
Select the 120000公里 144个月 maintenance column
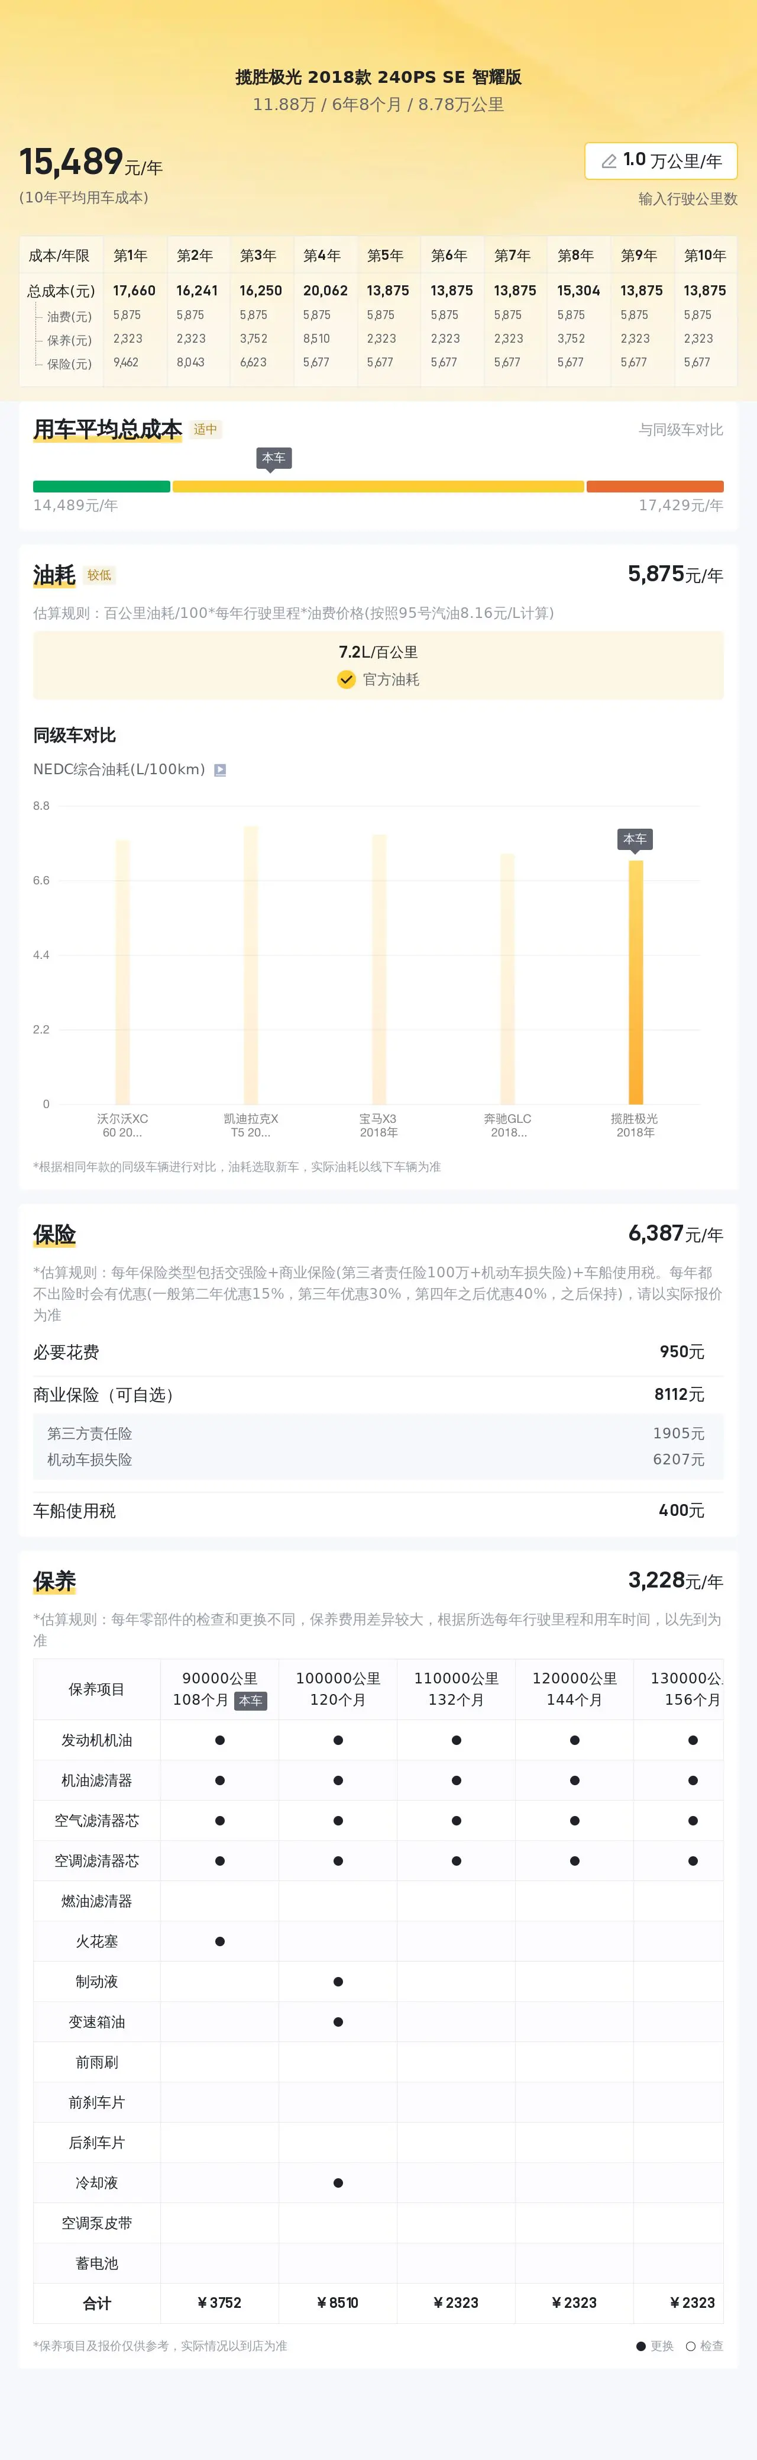(x=575, y=1688)
